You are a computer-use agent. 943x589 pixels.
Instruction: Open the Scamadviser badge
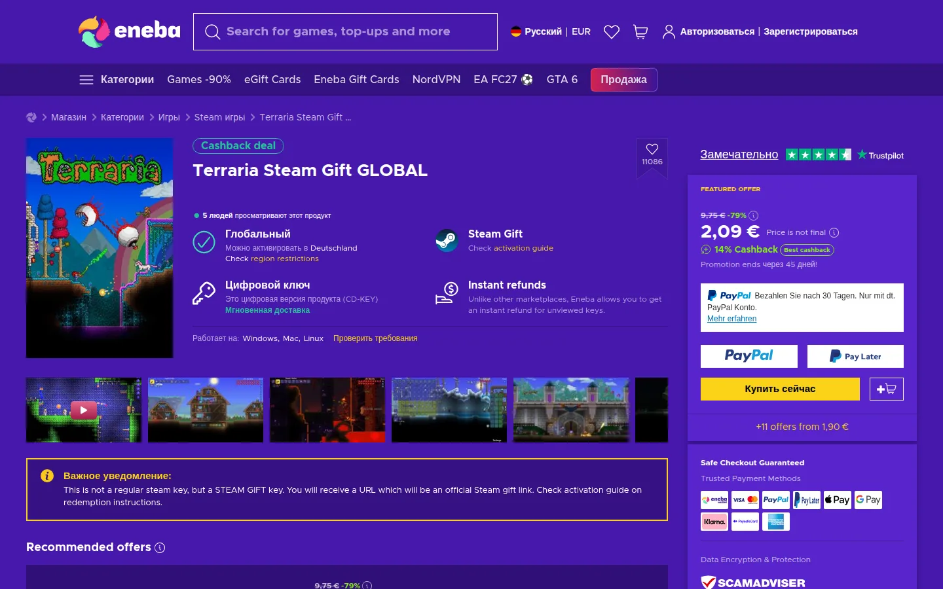pos(753,582)
